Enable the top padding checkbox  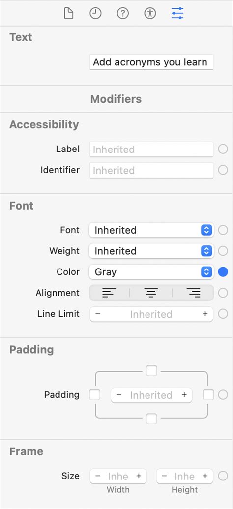click(151, 370)
